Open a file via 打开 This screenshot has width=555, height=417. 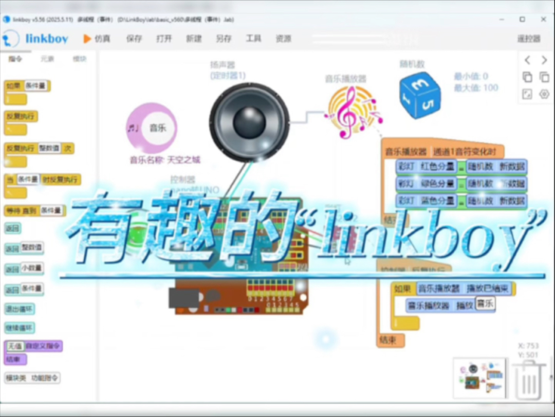[x=164, y=38]
